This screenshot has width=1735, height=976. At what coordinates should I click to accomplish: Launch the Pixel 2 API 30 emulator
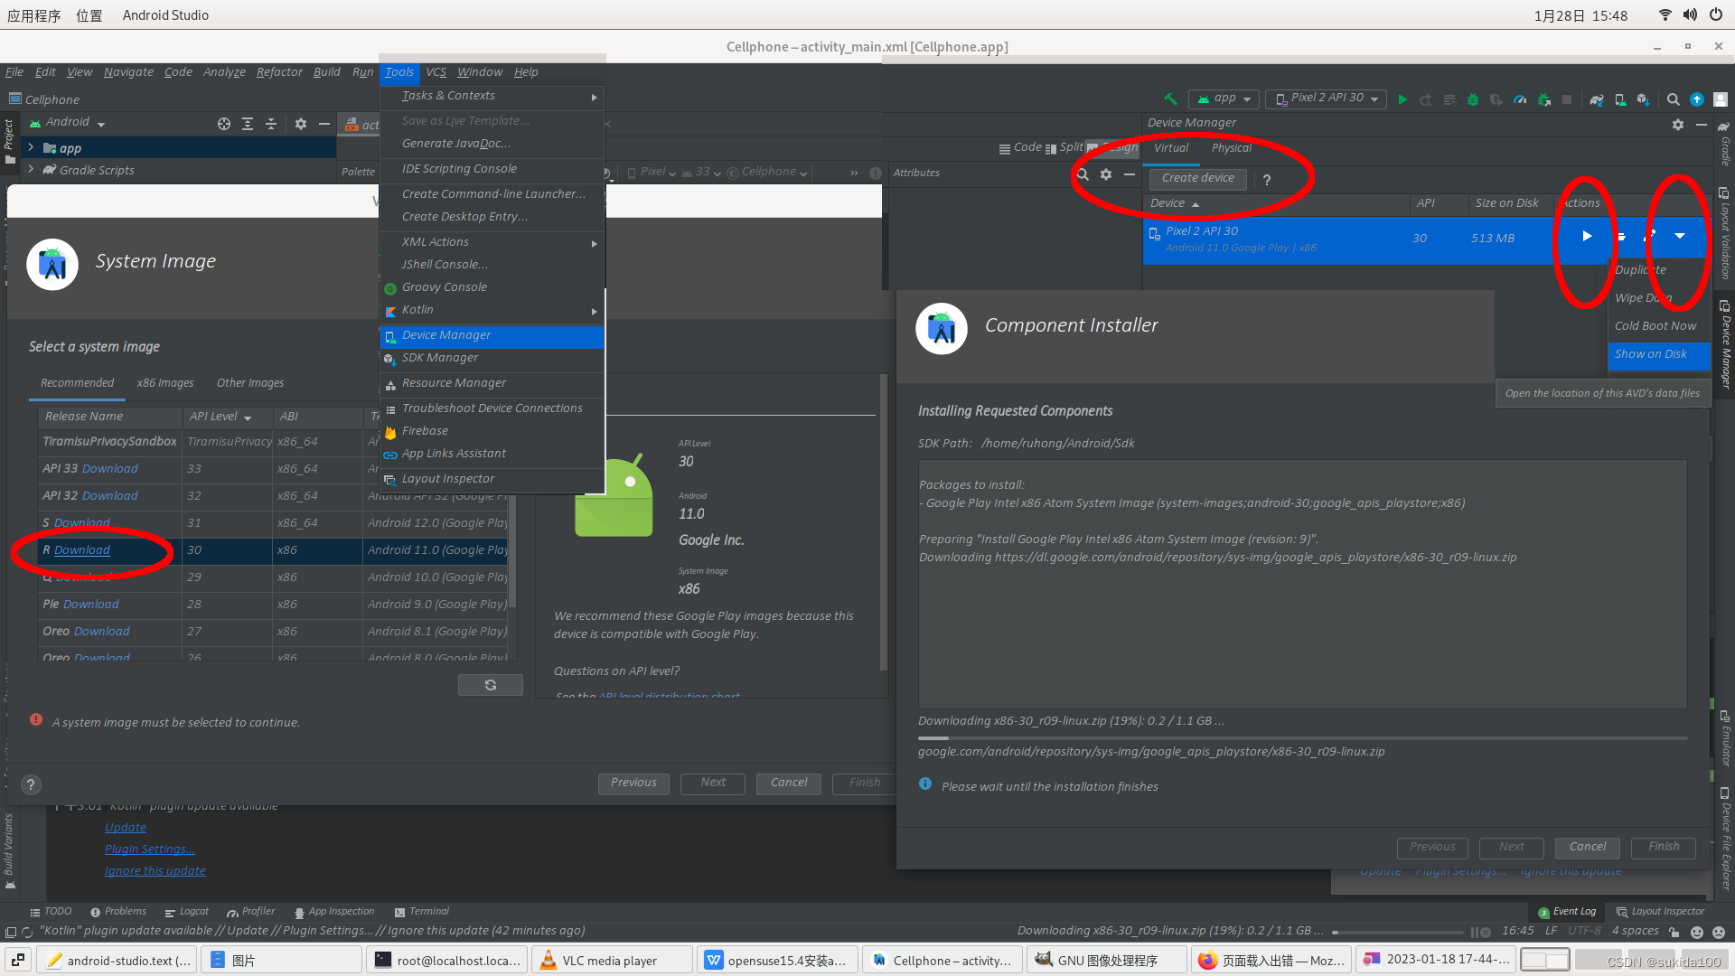pyautogui.click(x=1587, y=237)
